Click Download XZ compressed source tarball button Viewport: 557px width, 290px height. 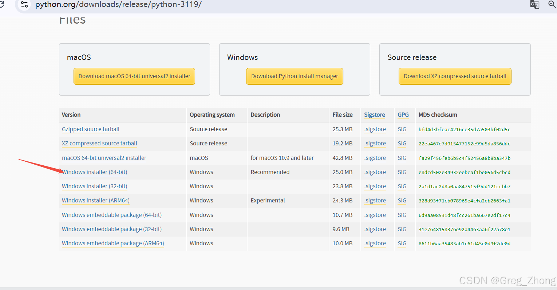pyautogui.click(x=455, y=76)
